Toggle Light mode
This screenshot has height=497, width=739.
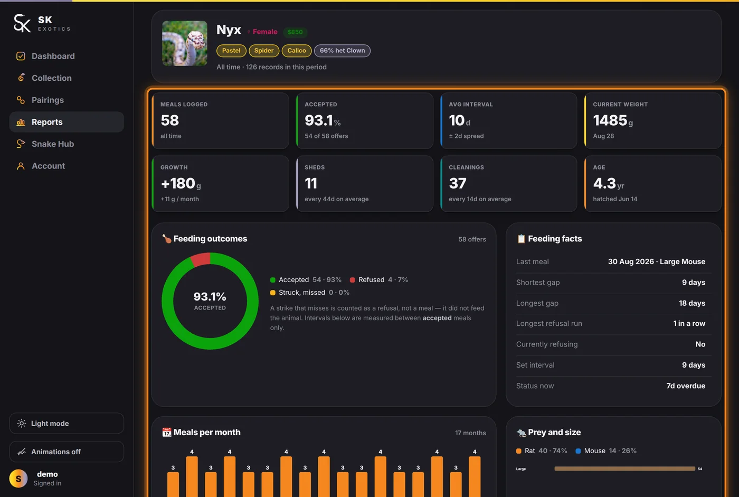click(67, 424)
